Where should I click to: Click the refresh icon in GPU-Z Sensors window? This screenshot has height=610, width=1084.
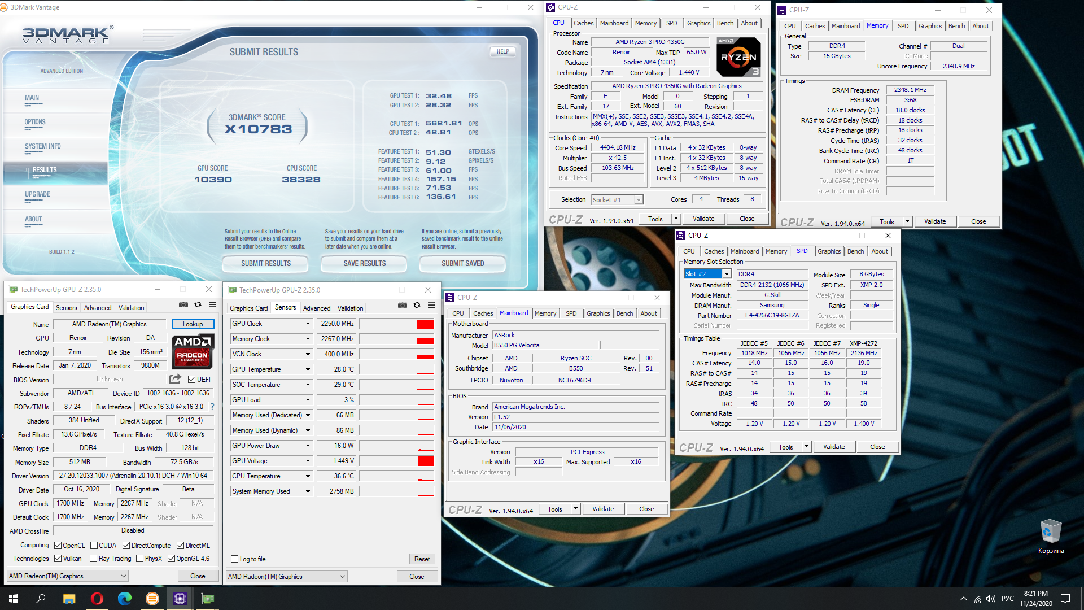[x=417, y=305]
